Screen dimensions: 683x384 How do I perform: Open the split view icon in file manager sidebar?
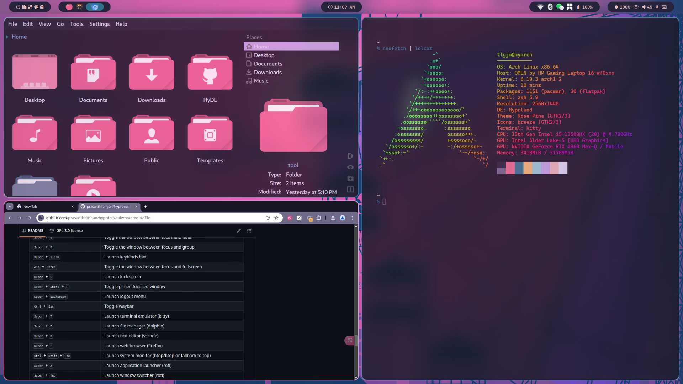pyautogui.click(x=350, y=190)
